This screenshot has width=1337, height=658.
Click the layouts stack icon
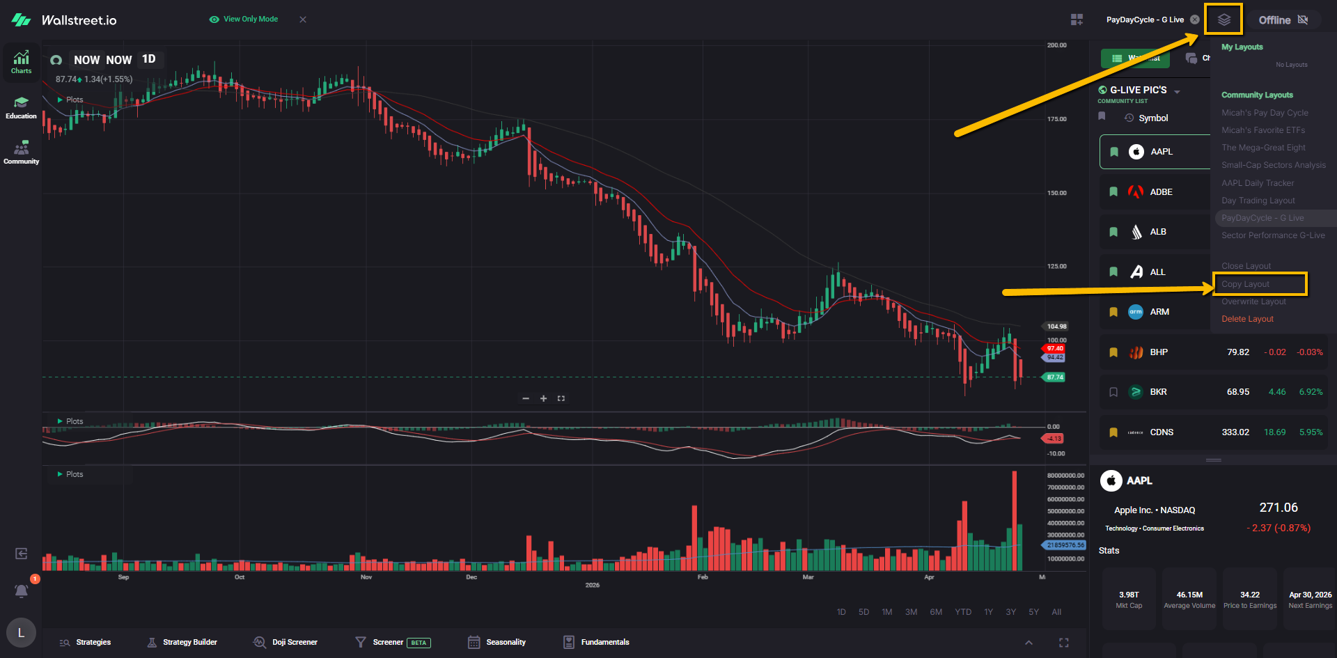pos(1223,19)
